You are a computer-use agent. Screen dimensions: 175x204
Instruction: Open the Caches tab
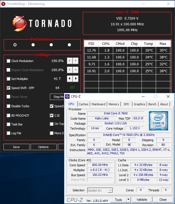point(84,104)
